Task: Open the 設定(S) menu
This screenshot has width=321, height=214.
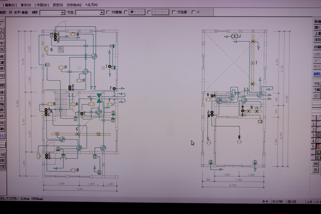Action: click(x=58, y=5)
